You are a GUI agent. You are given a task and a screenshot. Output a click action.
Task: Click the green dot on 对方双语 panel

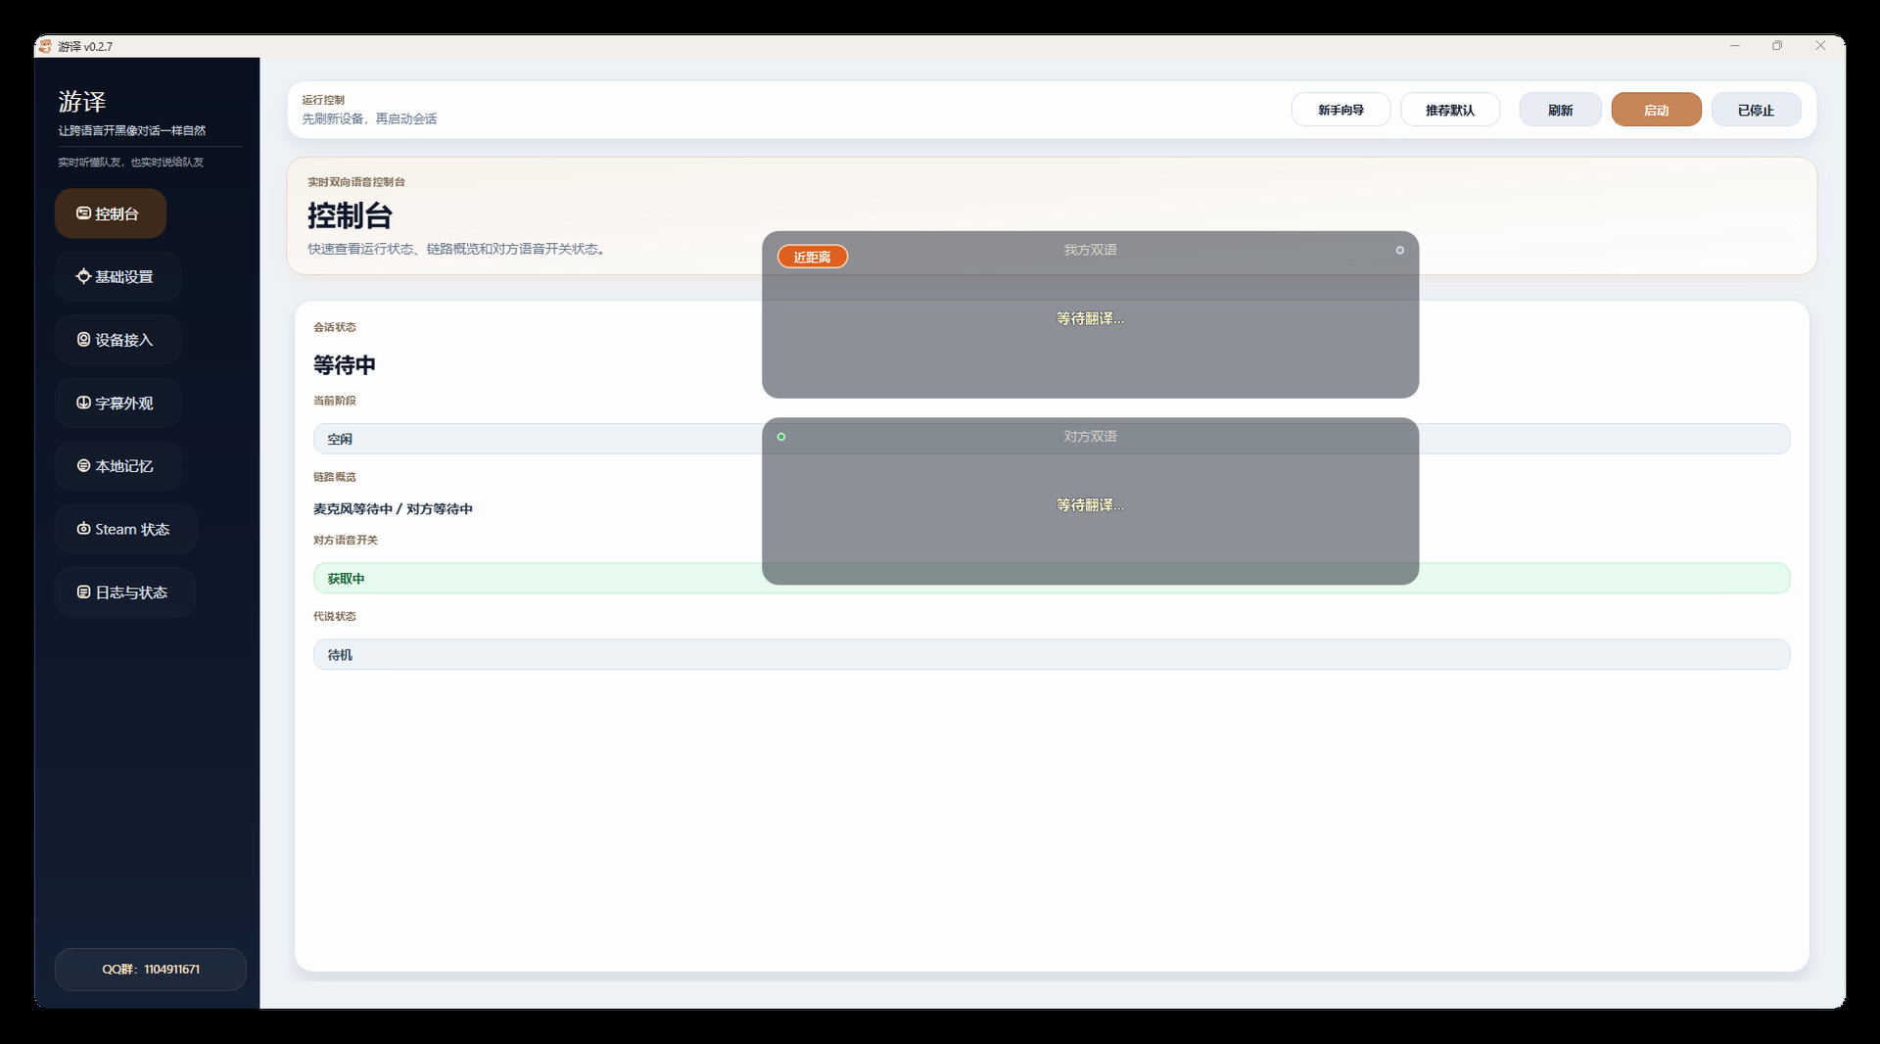(x=780, y=437)
